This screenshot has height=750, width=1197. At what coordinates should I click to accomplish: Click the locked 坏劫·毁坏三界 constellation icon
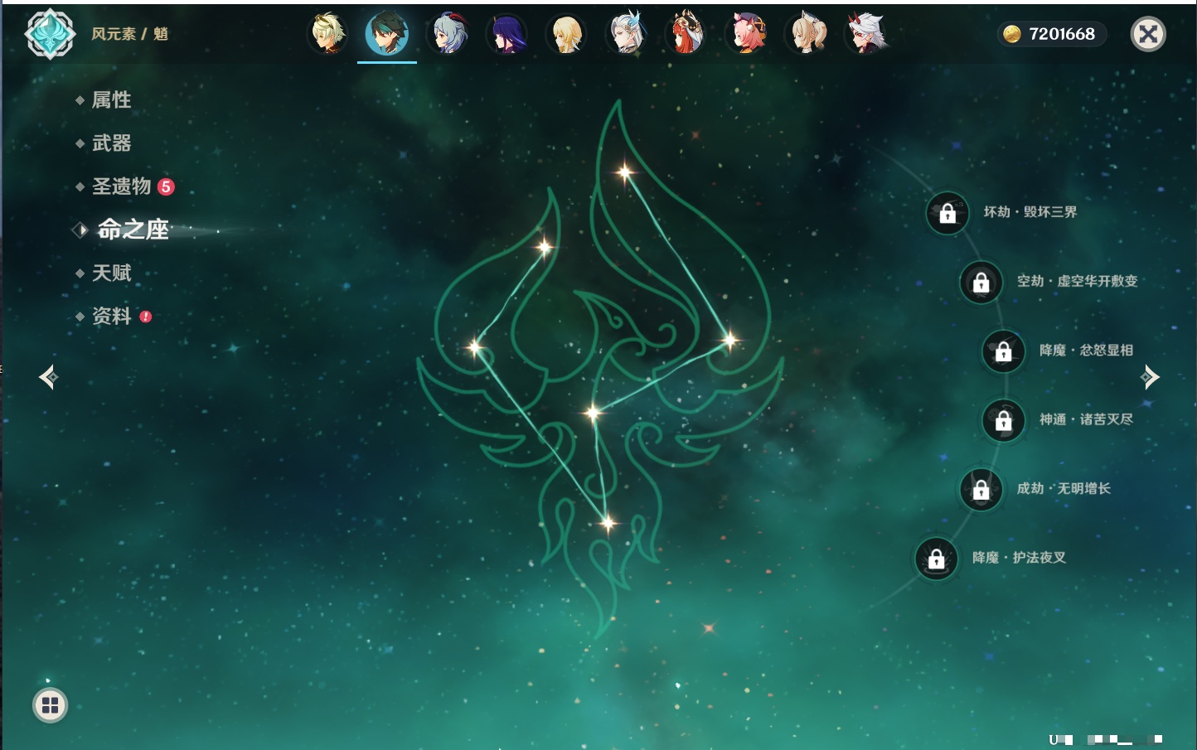coord(947,213)
